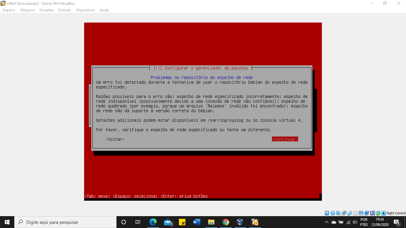Open the Windows Start menu
This screenshot has height=228, width=406.
click(x=7, y=222)
